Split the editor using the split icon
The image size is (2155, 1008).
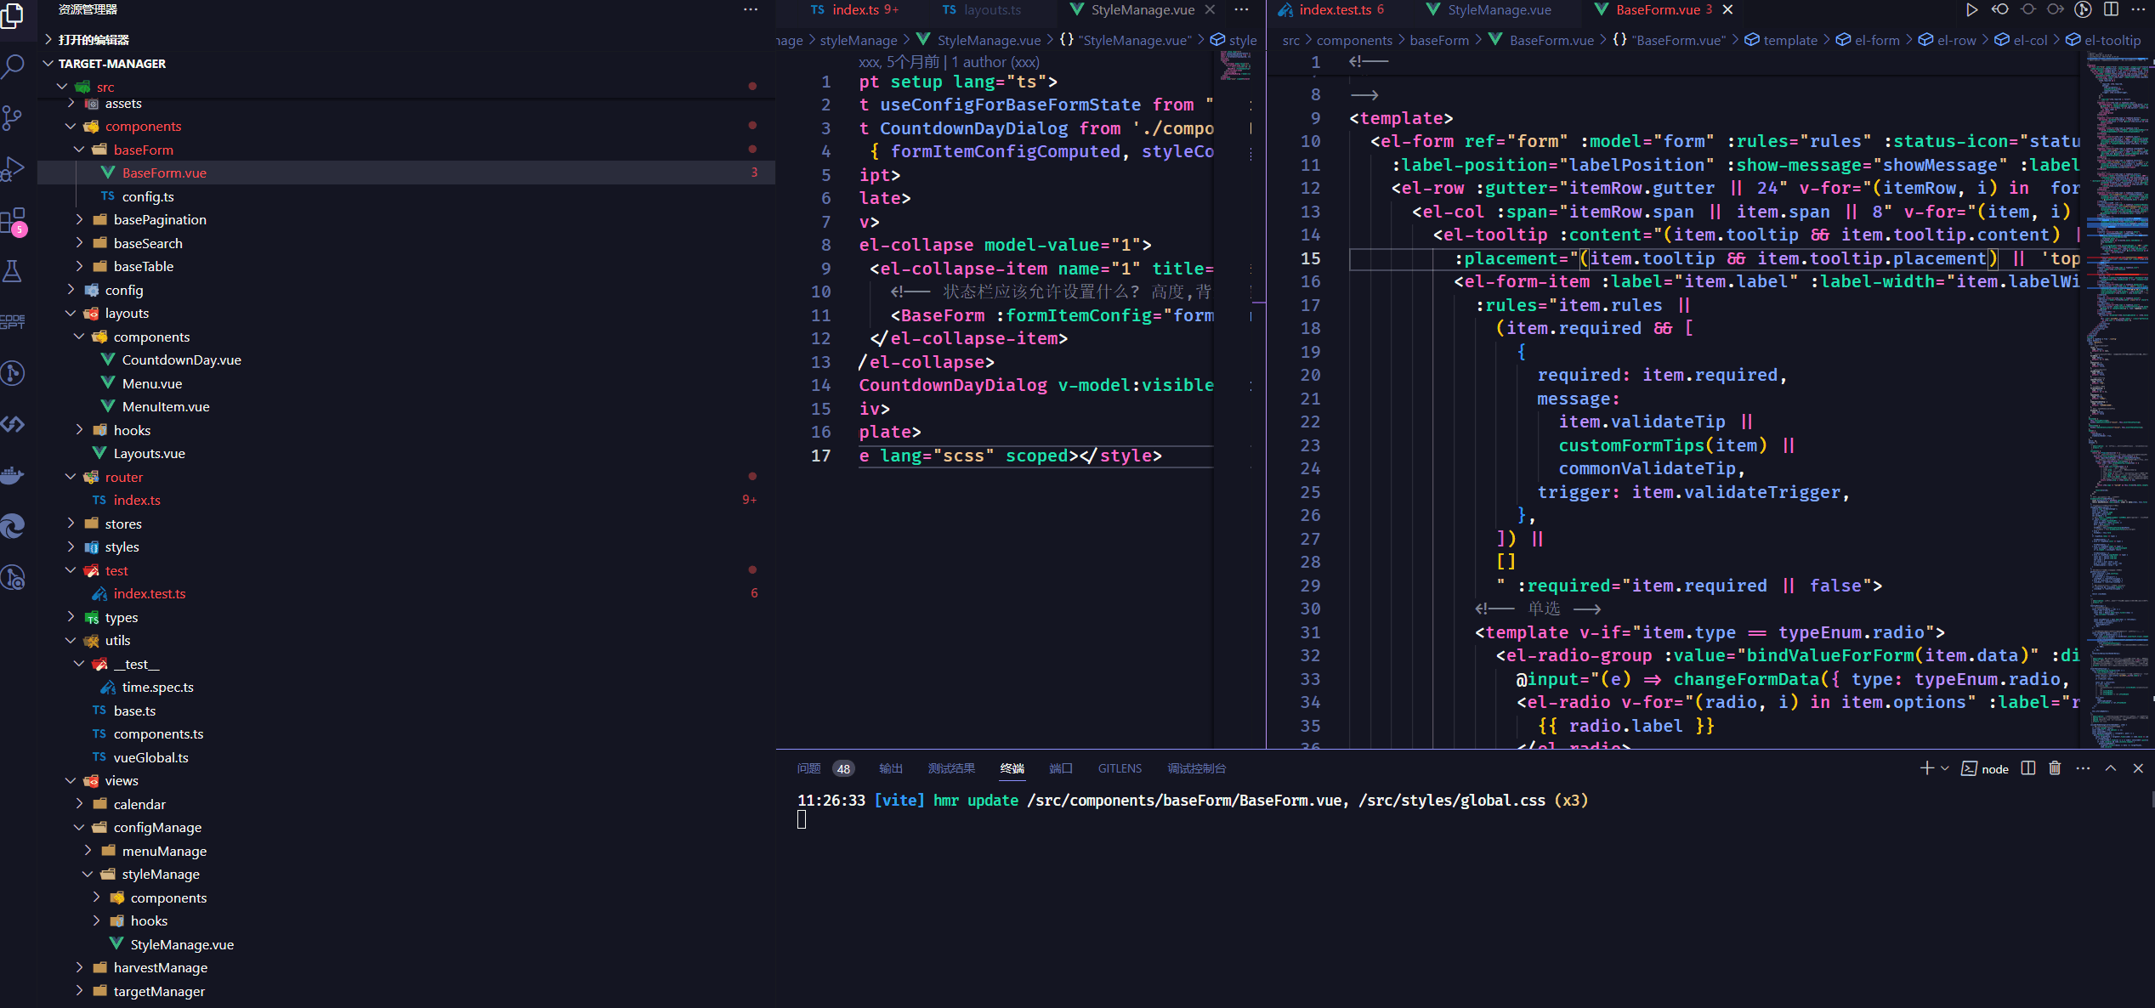(x=2112, y=9)
